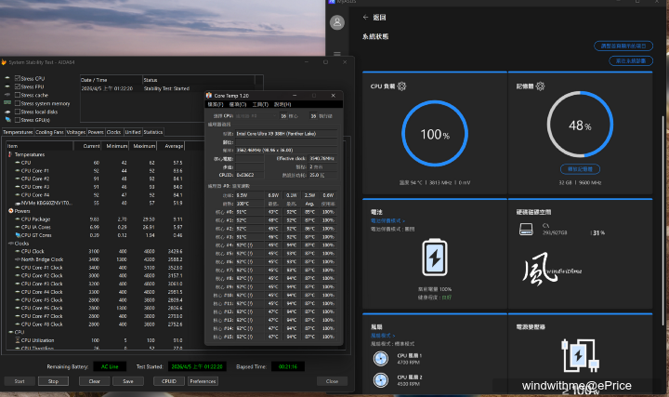Switch to Cooling Fans tab

click(x=49, y=132)
